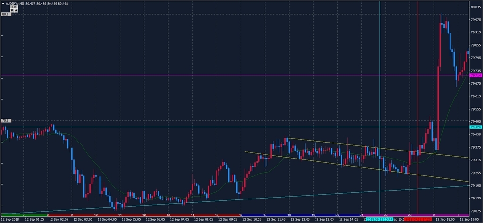Click hour marker 14 on the red session bar
This screenshot has height=223, width=483.
(192, 215)
